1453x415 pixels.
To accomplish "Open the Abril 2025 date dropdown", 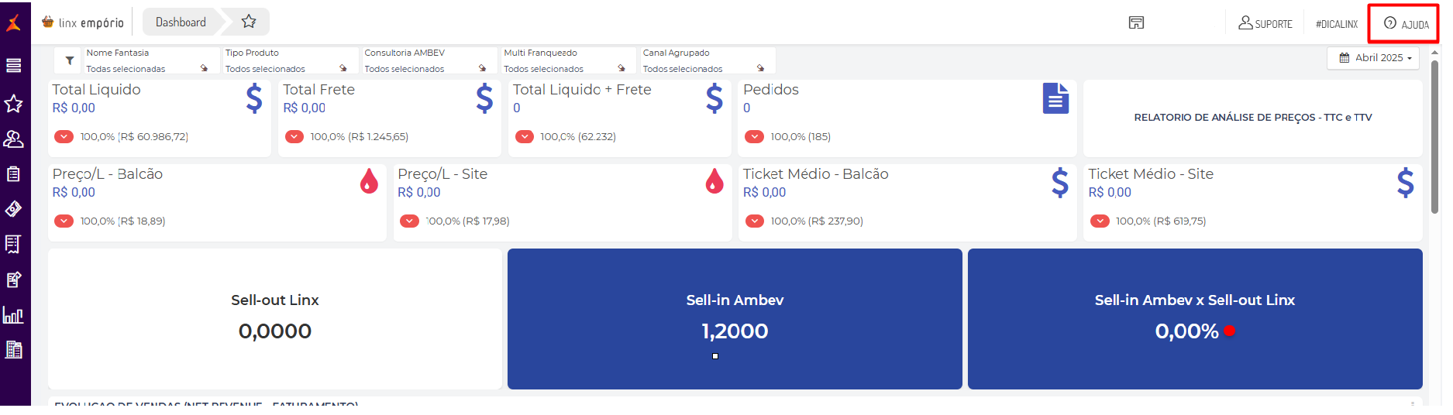I will click(x=1375, y=58).
